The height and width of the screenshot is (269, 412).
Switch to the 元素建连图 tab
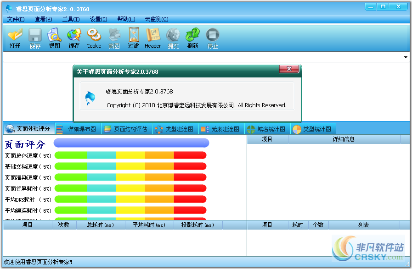[221, 129]
